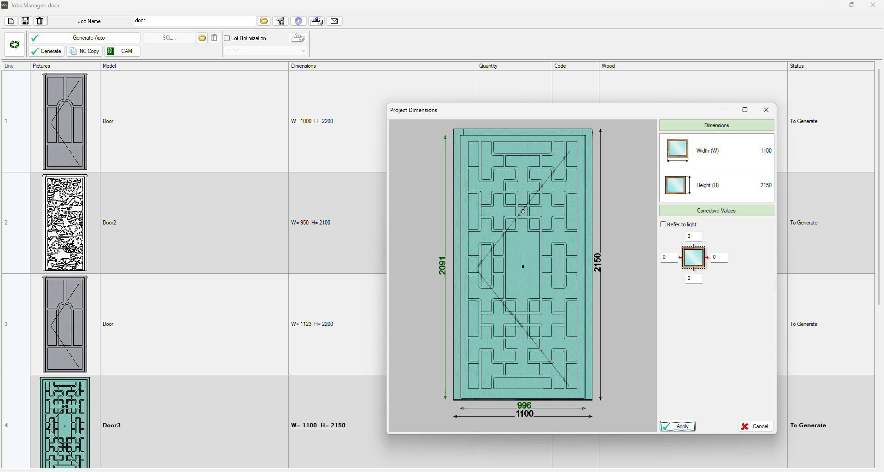884x472 pixels.
Task: Edit the Width (W) value 1100
Action: (x=766, y=151)
